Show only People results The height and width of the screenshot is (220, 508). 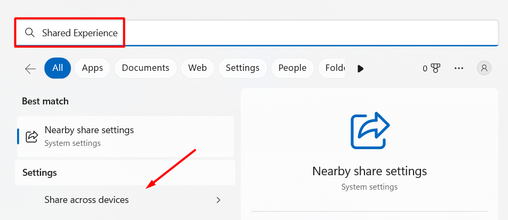pyautogui.click(x=292, y=68)
